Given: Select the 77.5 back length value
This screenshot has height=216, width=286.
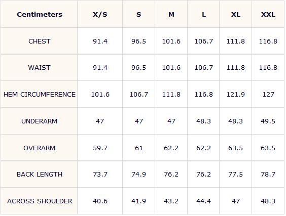Looking at the screenshot, I should coord(236,175).
